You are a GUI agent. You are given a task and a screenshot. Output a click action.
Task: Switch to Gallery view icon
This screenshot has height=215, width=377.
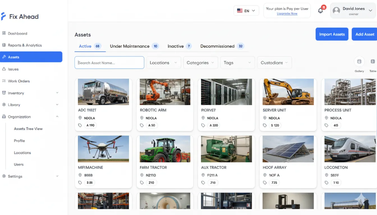tap(359, 62)
